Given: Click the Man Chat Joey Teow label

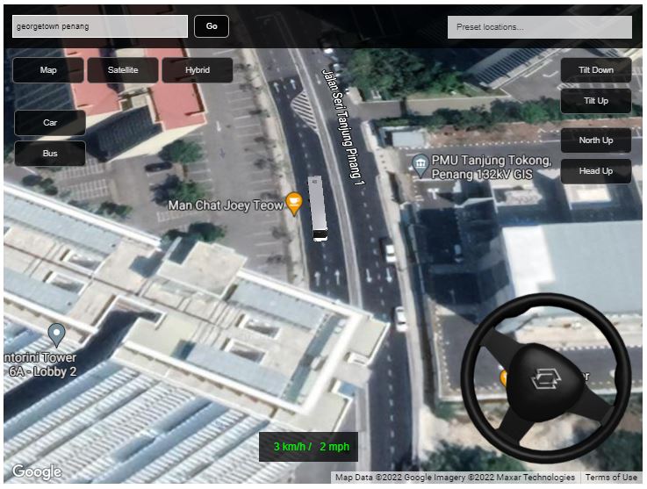Looking at the screenshot, I should (x=226, y=205).
